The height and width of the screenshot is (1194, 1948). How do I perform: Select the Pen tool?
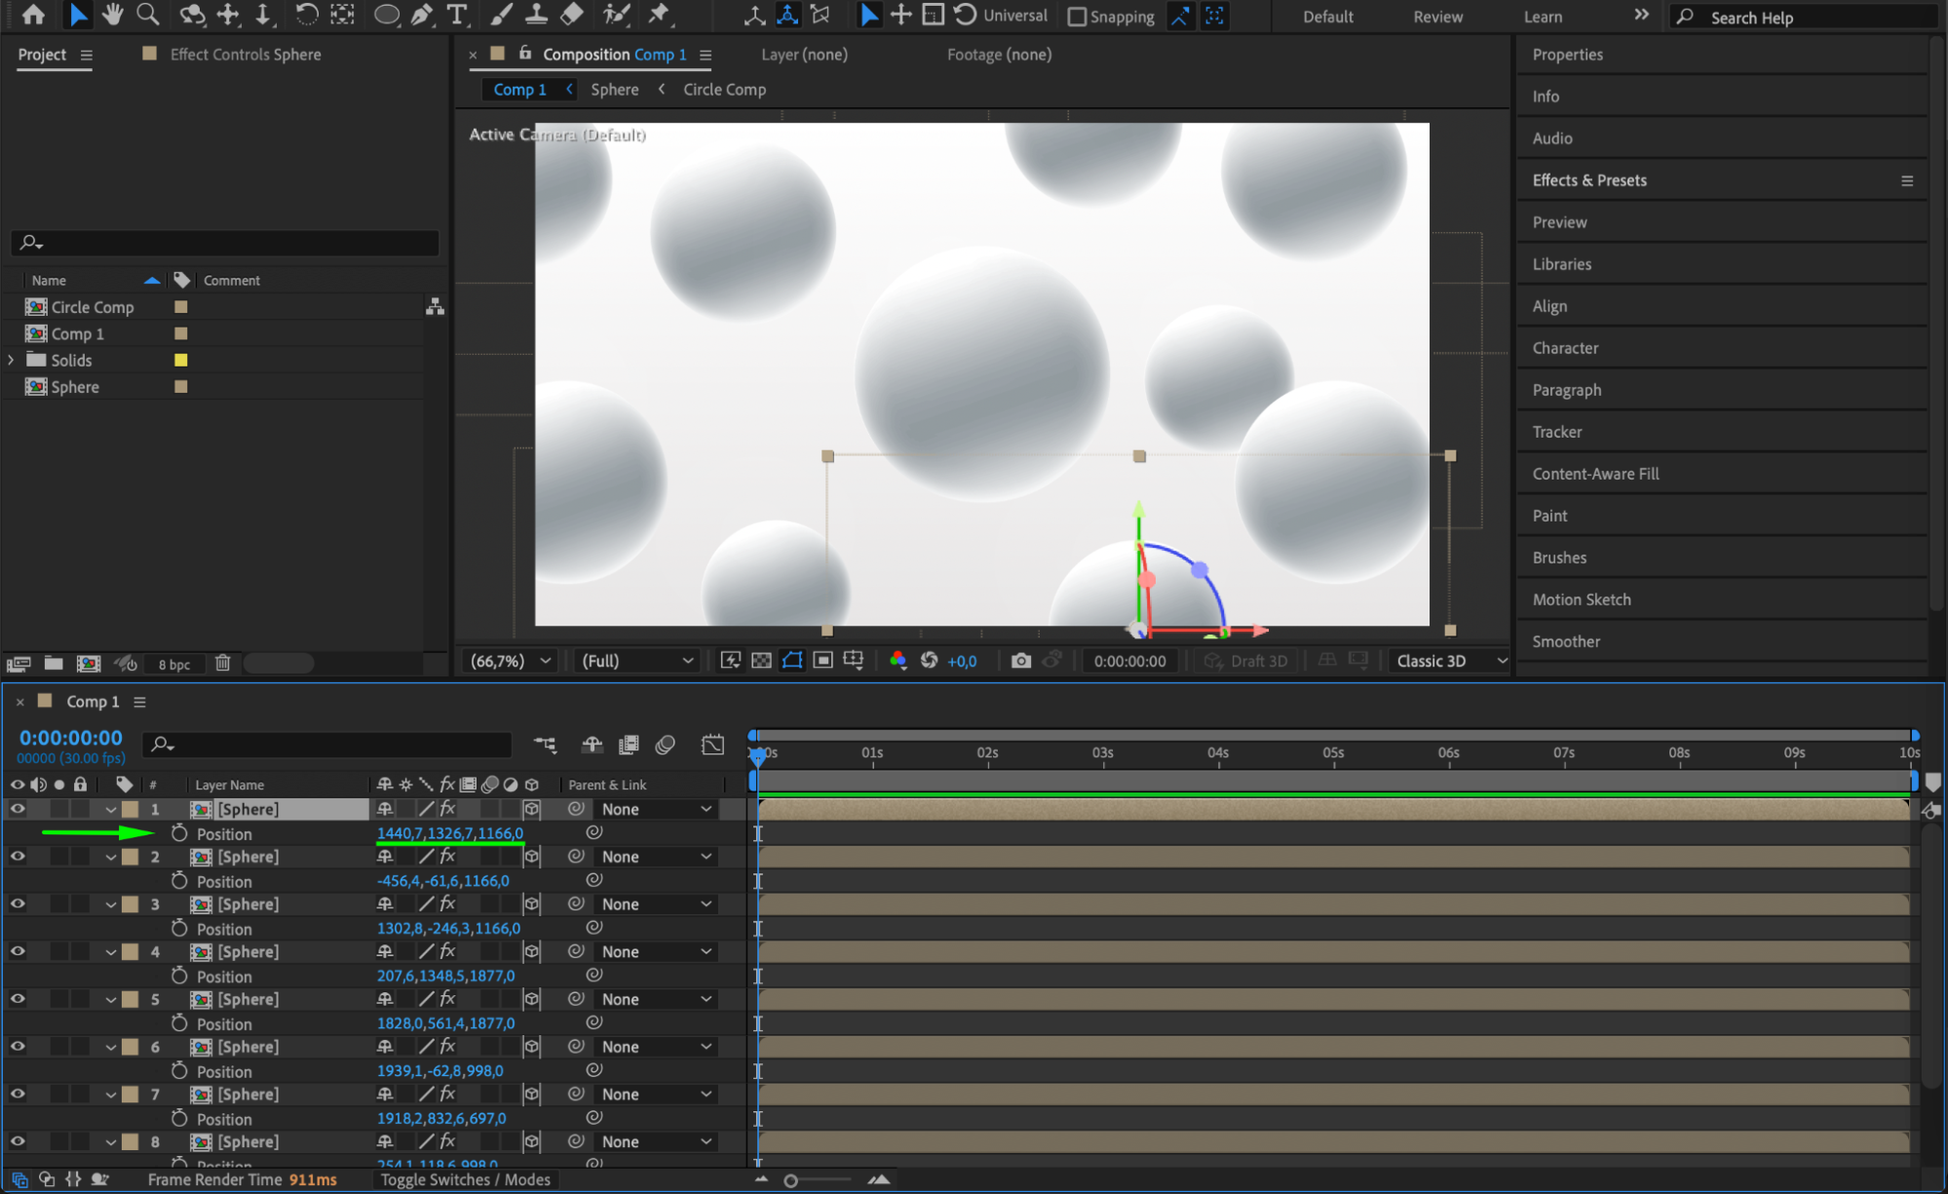point(422,15)
